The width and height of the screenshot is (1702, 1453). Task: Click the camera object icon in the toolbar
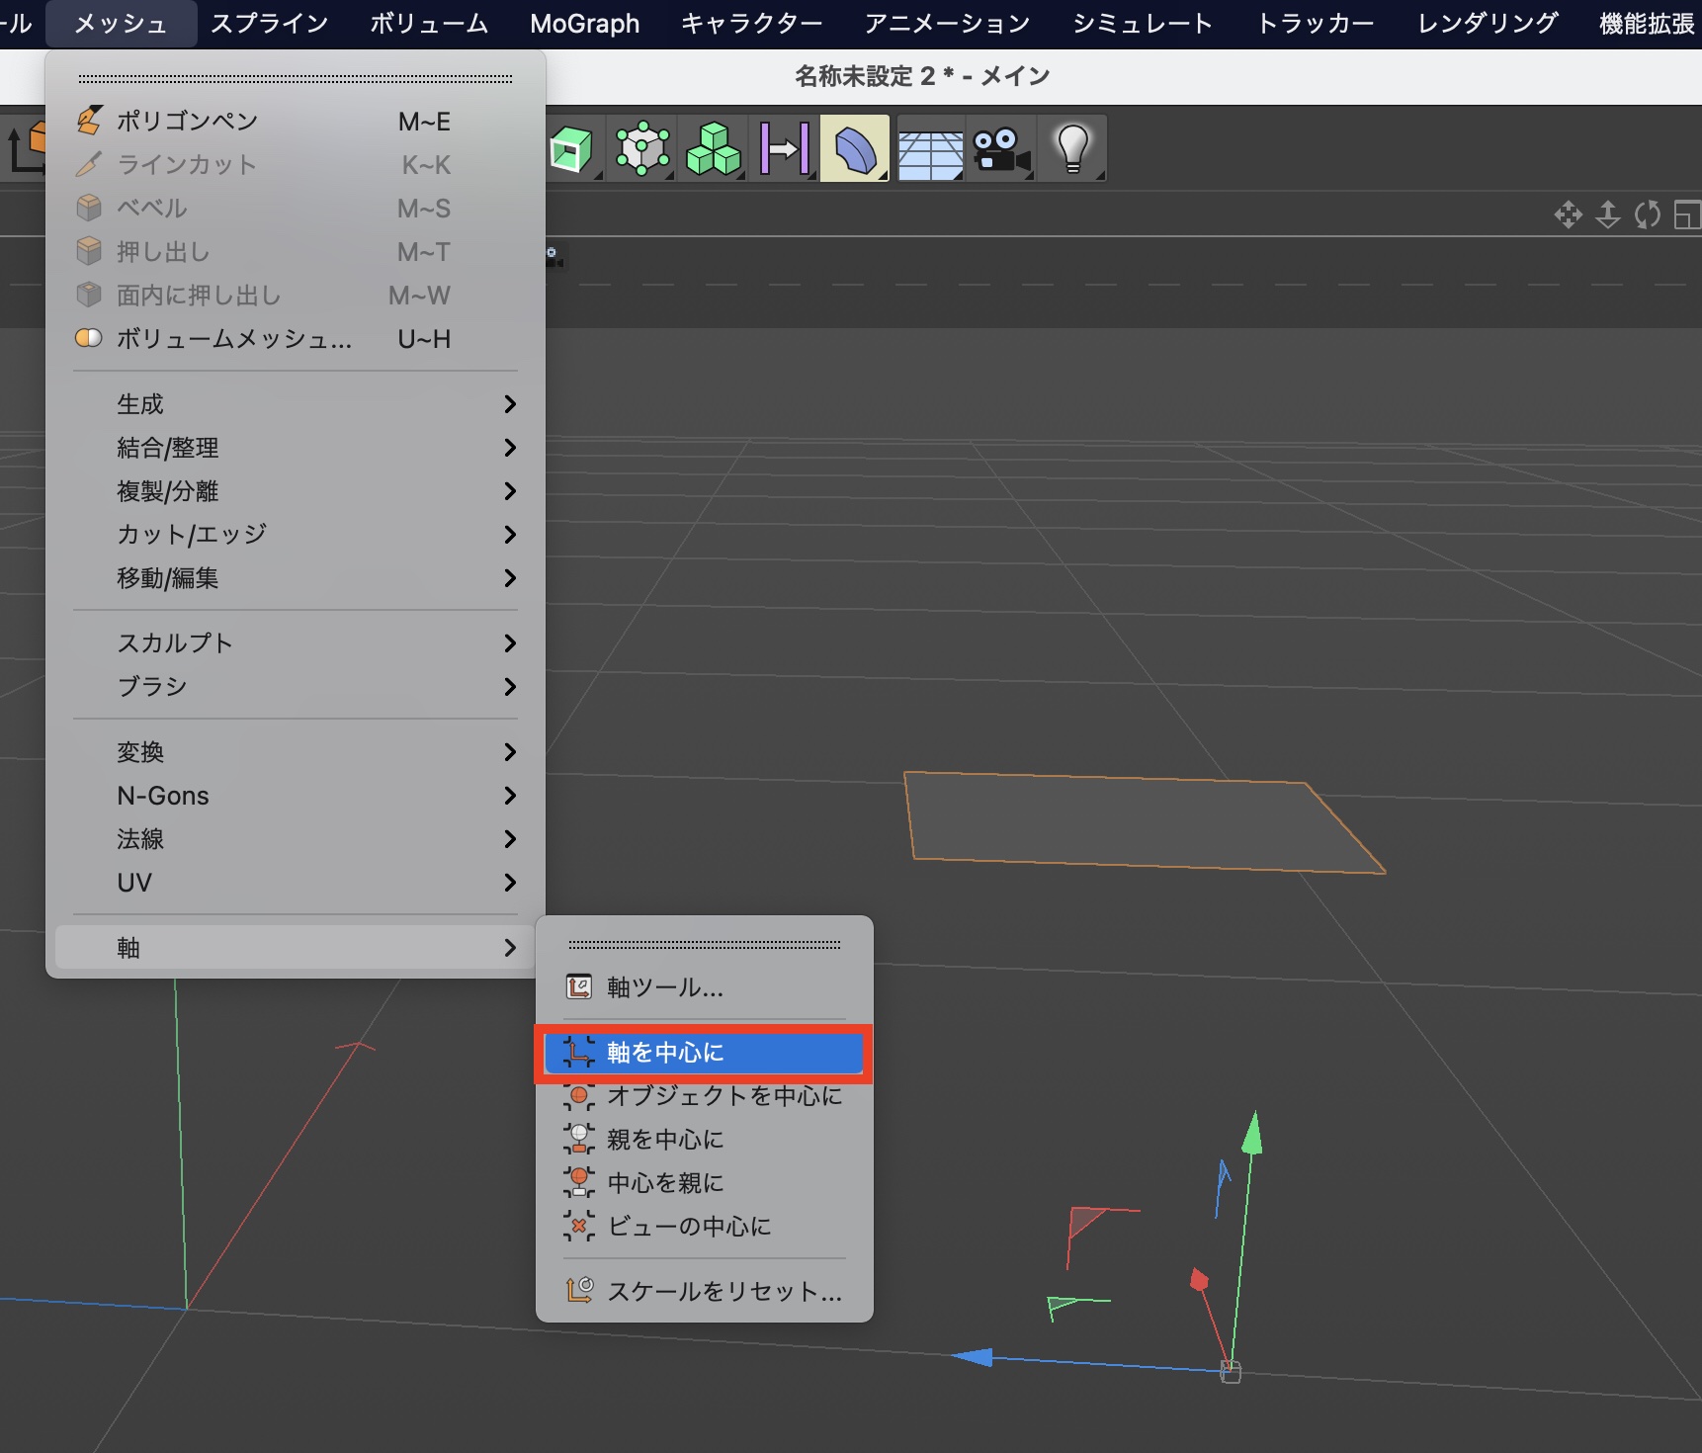[x=1000, y=149]
